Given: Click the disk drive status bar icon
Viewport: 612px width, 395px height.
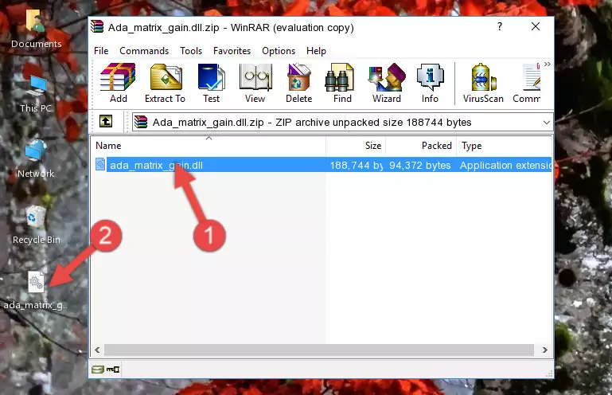Looking at the screenshot, I should (98, 370).
